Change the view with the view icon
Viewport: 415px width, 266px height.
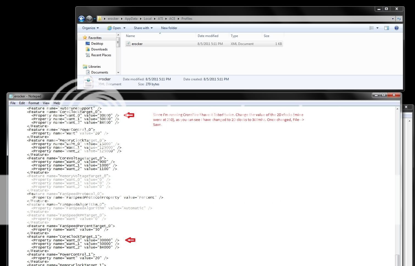click(372, 28)
